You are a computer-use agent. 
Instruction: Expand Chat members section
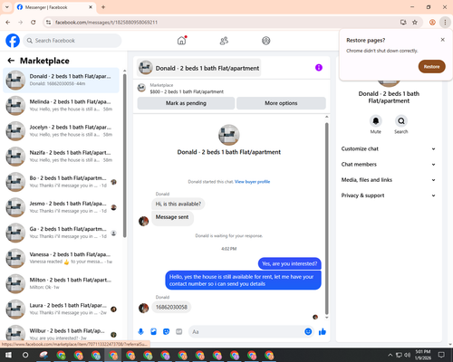click(389, 165)
